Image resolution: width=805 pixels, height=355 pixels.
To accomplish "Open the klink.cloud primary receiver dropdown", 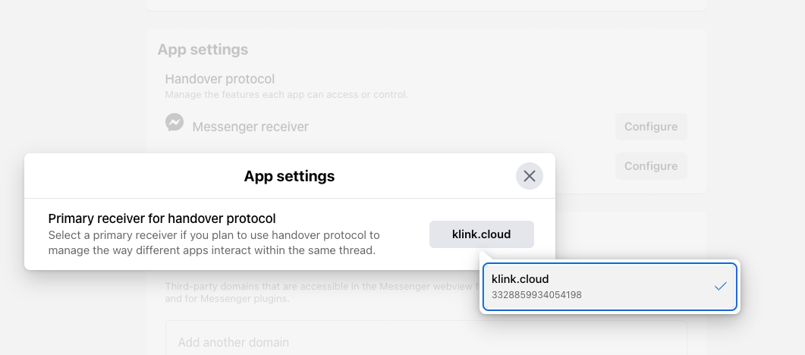I will 481,234.
